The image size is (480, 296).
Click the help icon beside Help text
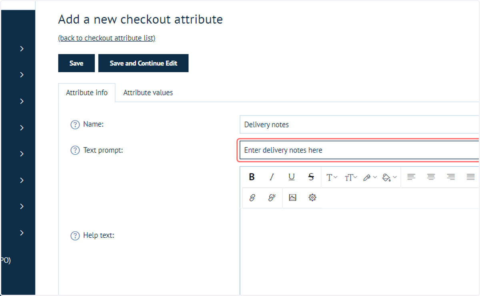pos(75,236)
